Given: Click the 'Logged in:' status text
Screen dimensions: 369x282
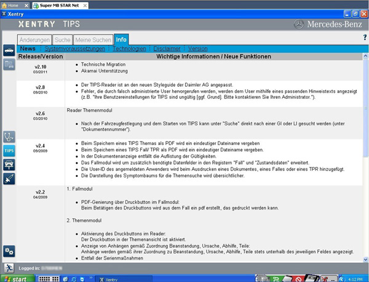Looking at the screenshot, I should pyautogui.click(x=29, y=268).
